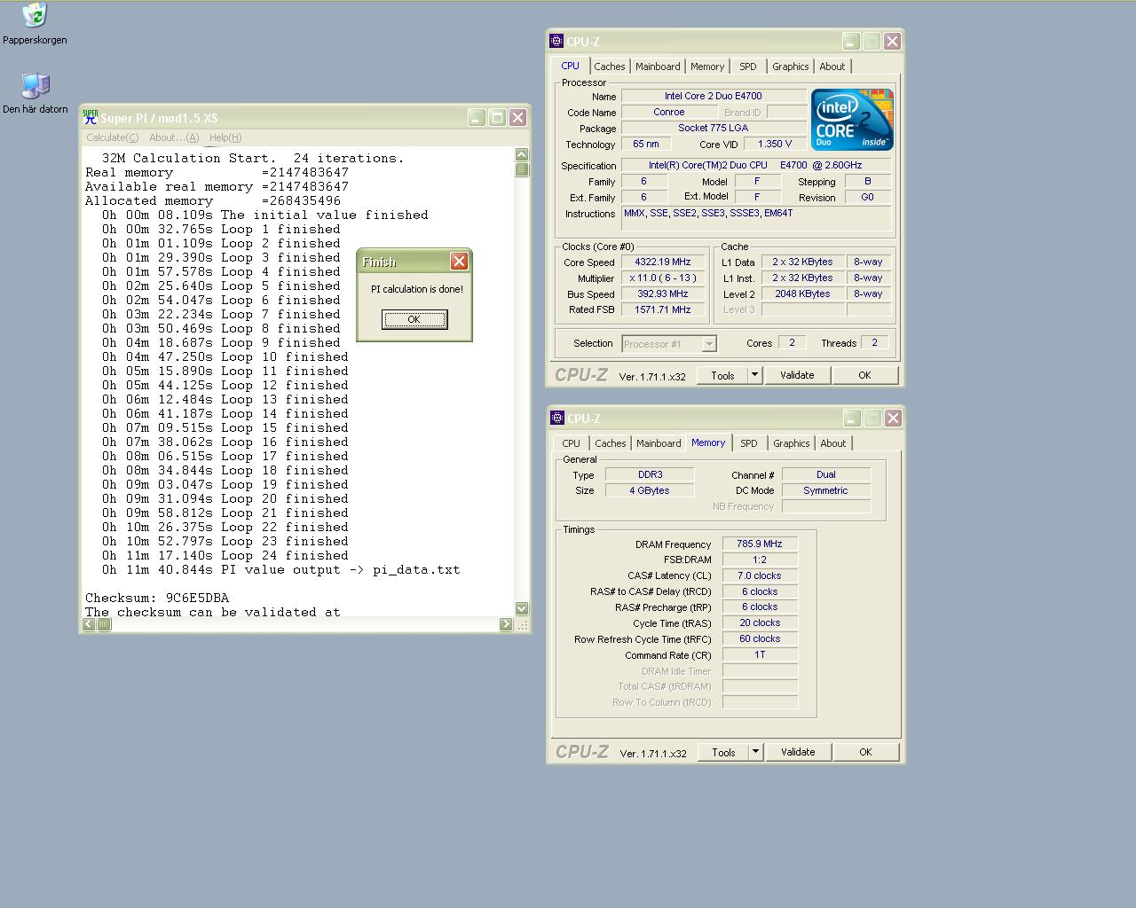This screenshot has height=908, width=1136.
Task: Click the Memory Type DDR3 value
Action: pyautogui.click(x=650, y=475)
